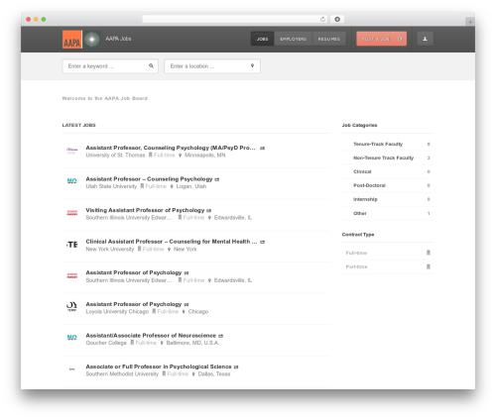The image size is (496, 419).
Task: Click the AAPA orange logo
Action: coord(72,40)
